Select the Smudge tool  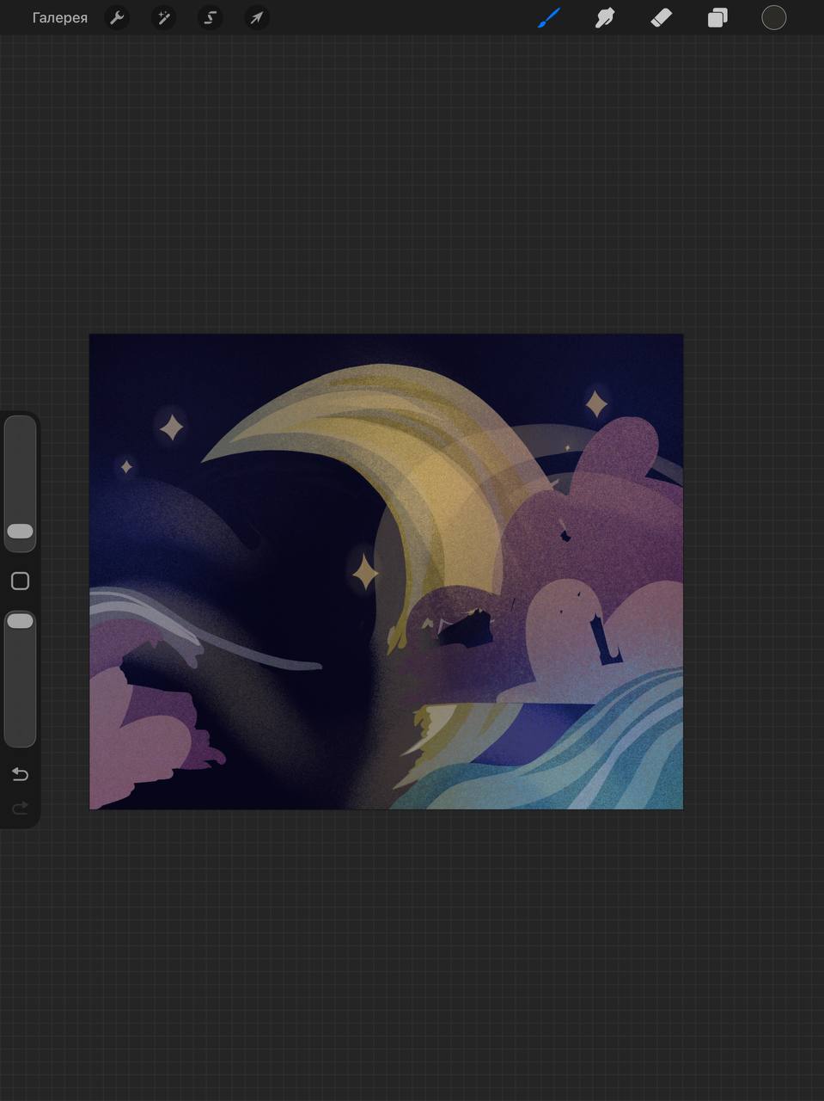tap(605, 17)
